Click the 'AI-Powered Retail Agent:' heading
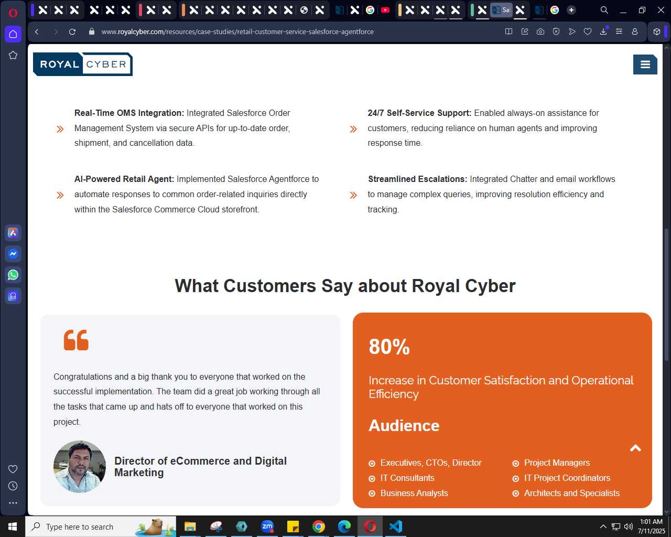The image size is (671, 537). pyautogui.click(x=124, y=179)
